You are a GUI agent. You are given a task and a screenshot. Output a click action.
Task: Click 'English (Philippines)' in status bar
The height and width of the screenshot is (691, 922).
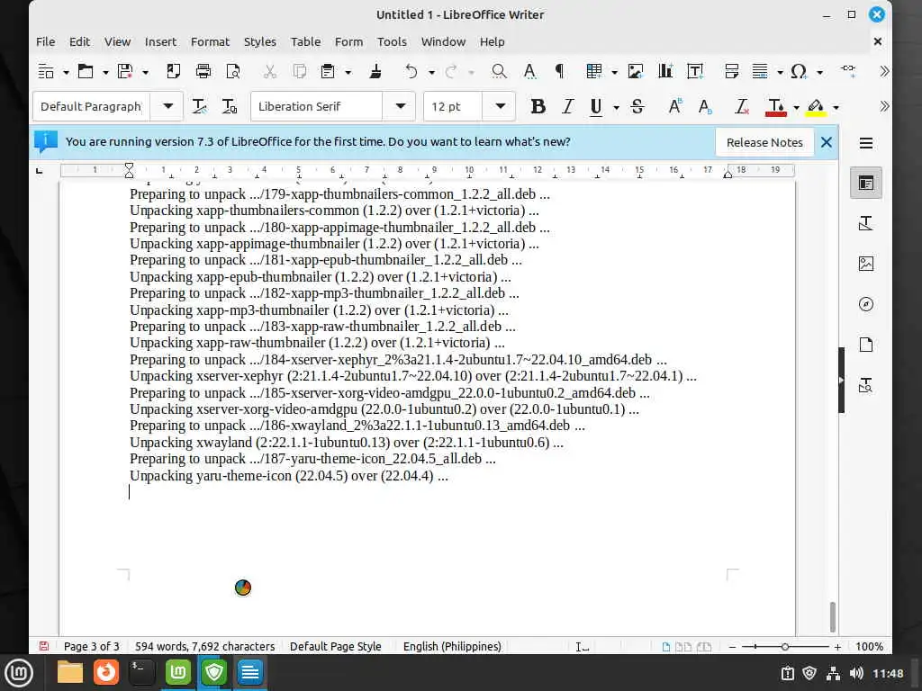(x=452, y=646)
